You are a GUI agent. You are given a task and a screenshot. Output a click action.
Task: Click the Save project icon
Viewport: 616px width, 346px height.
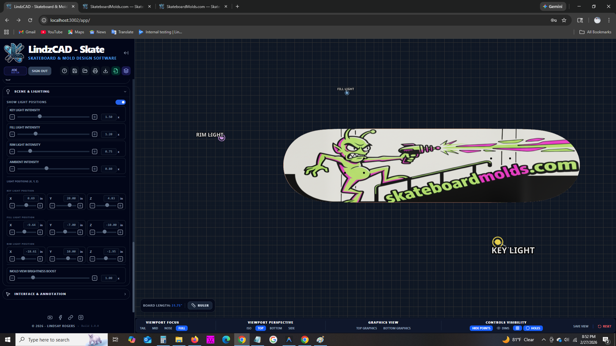click(75, 71)
